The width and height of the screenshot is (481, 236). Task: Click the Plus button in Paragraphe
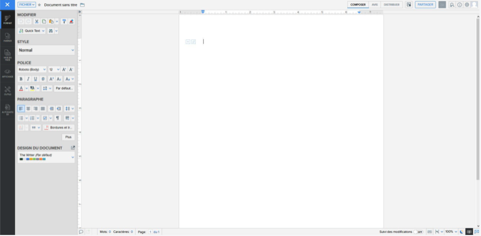(68, 137)
